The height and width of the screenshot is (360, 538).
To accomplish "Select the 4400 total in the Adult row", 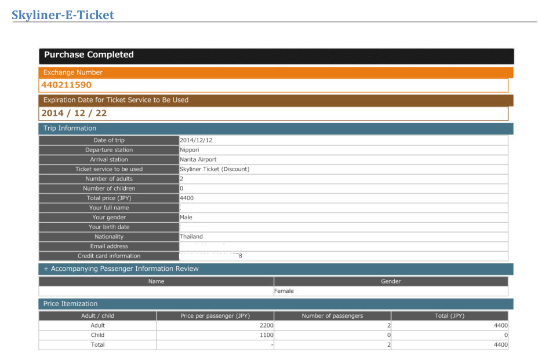I will 500,325.
